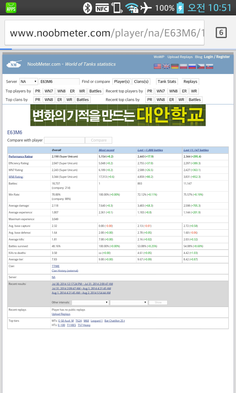Open the Korean alternative school banner ad
This screenshot has width=236, height=393.
pos(118,115)
